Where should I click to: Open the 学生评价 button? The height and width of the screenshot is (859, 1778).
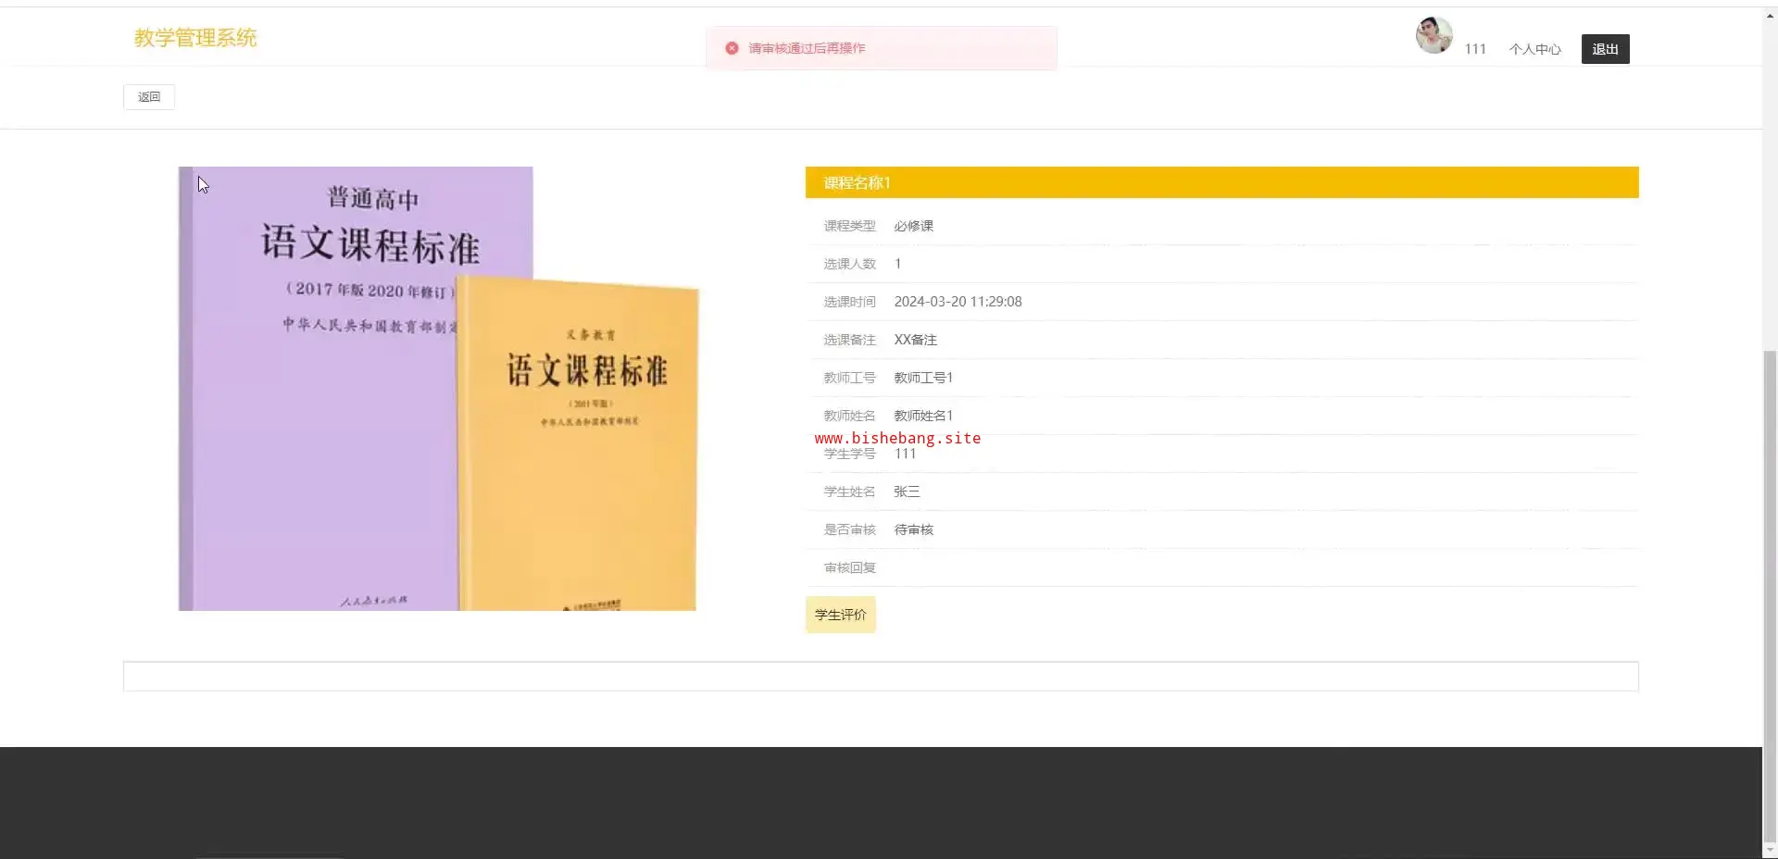pos(840,615)
